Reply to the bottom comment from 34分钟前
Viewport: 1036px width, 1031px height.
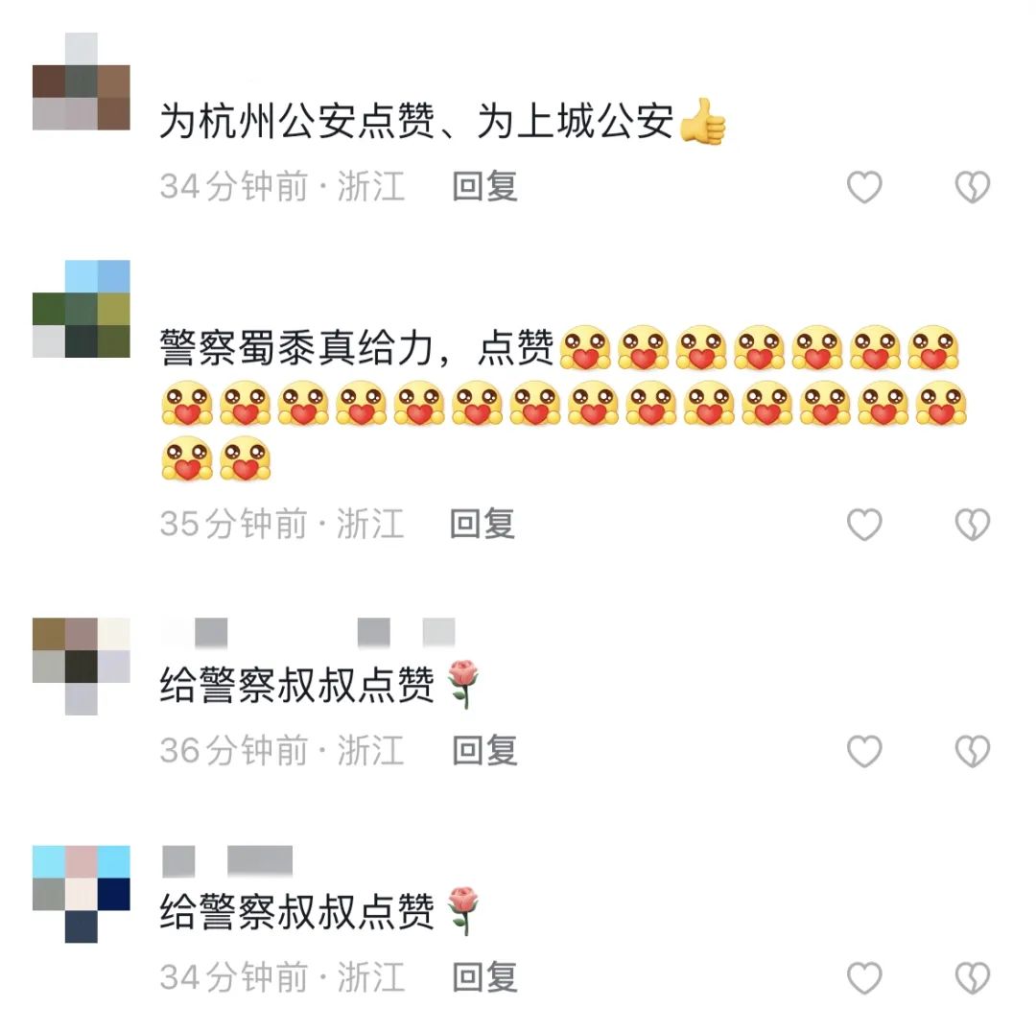485,977
